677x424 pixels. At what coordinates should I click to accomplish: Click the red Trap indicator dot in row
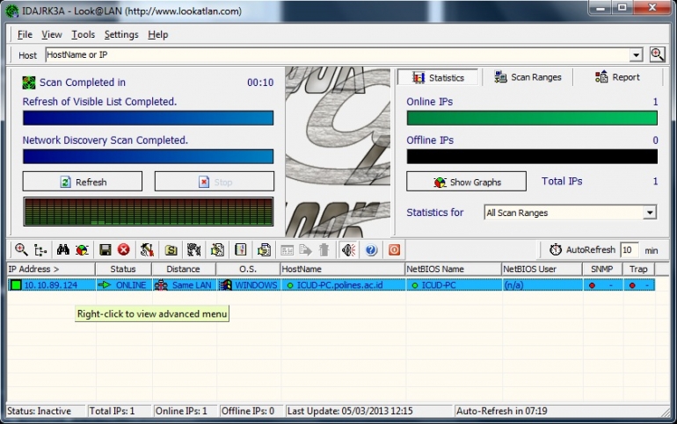click(632, 285)
